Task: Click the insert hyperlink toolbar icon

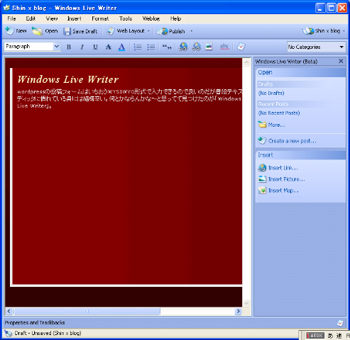Action: point(183,47)
